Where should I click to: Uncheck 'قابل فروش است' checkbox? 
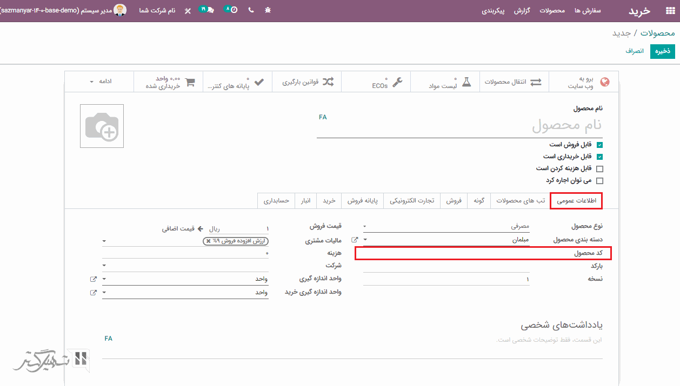tap(599, 145)
